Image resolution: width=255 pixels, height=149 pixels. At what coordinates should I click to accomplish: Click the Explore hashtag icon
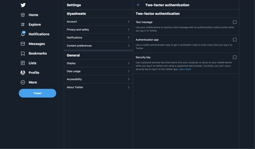[x=23, y=24]
